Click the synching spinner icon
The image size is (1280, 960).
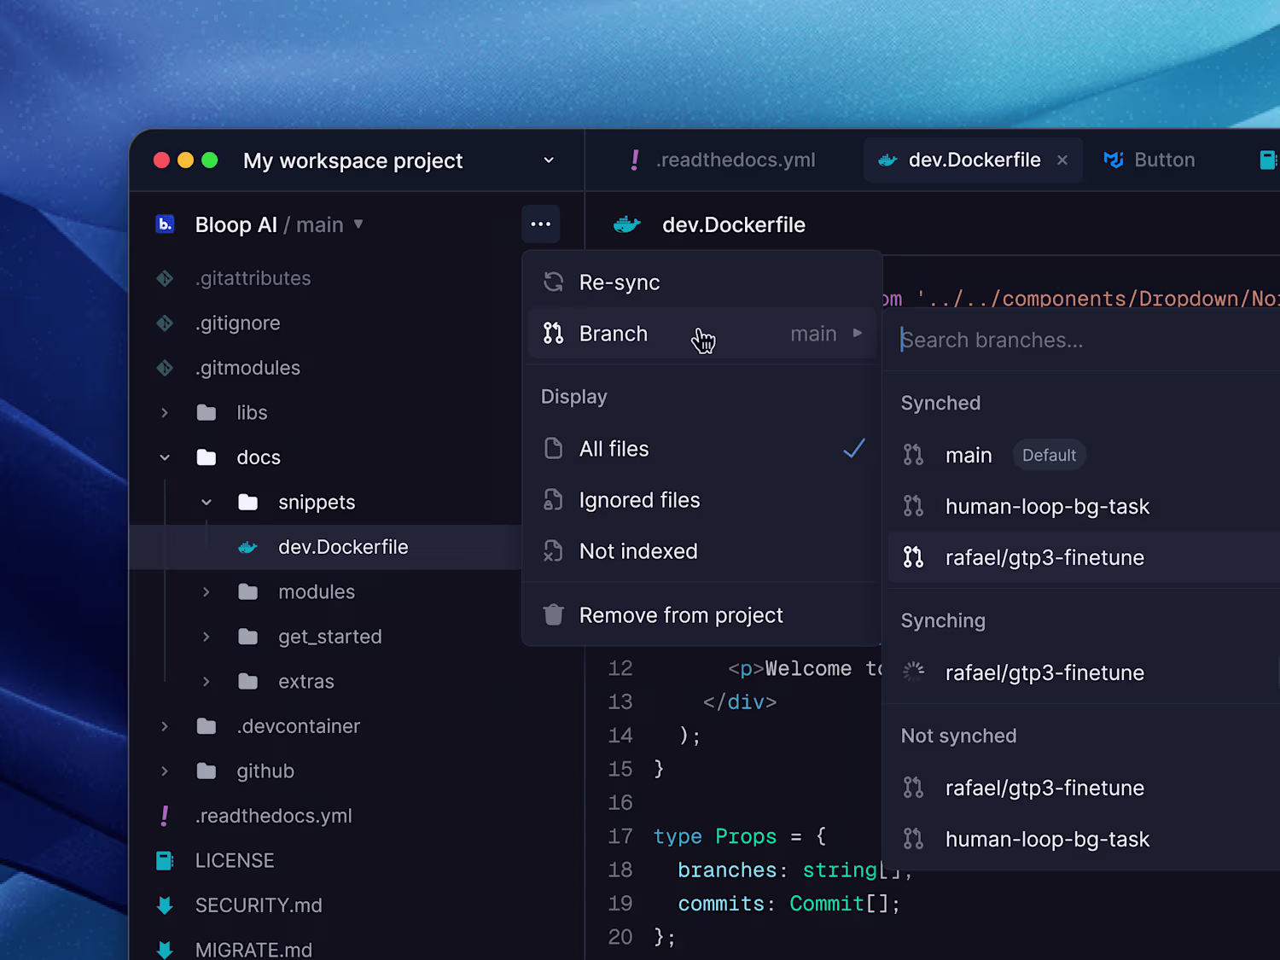click(914, 672)
